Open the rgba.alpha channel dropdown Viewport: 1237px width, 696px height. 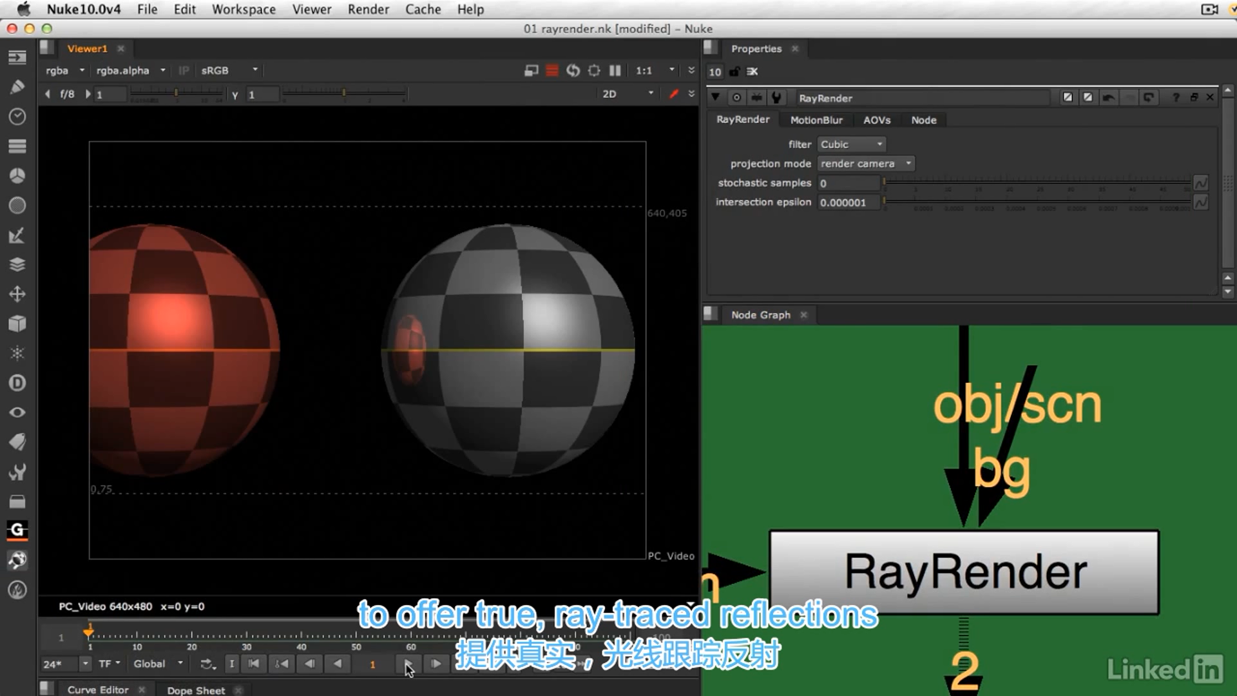[x=131, y=70]
